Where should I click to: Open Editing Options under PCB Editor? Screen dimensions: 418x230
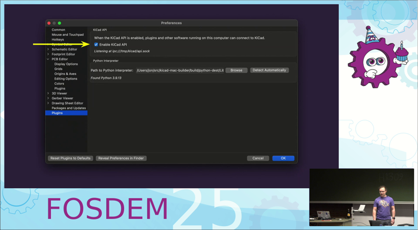click(x=66, y=79)
